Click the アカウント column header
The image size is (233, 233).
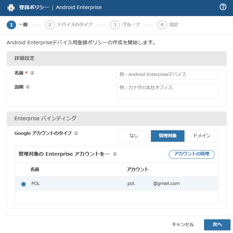coord(138,169)
